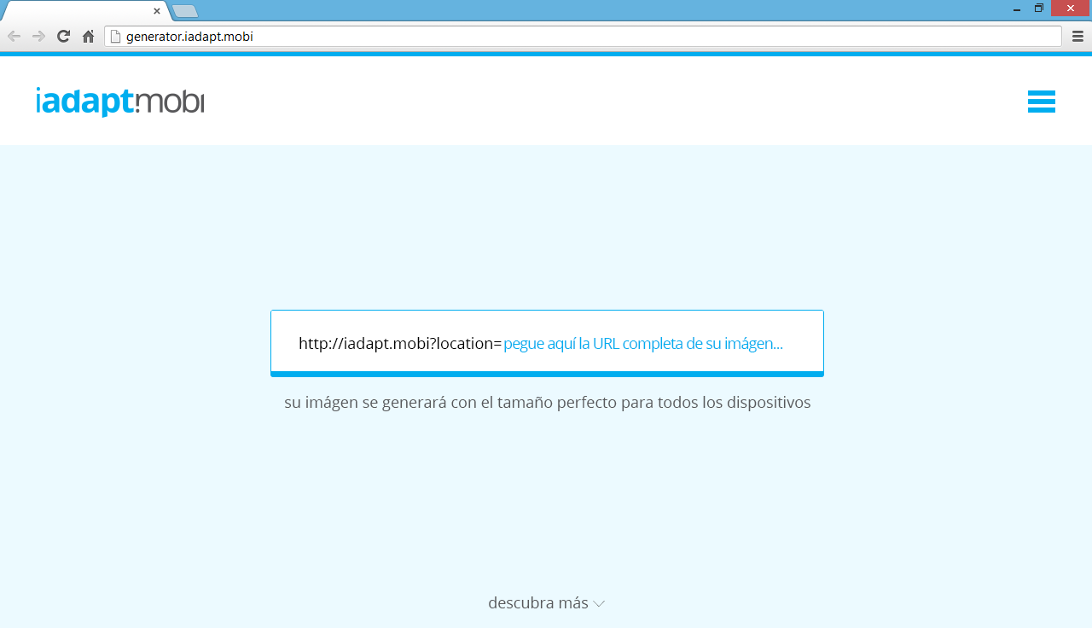
Task: Click the image URL input placeholder text
Action: coord(643,343)
